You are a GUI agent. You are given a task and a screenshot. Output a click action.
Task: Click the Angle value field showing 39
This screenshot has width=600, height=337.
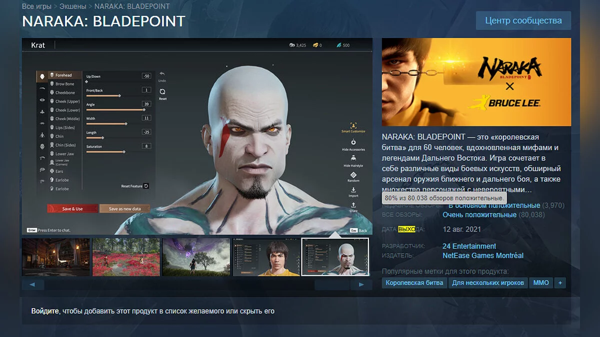[146, 104]
